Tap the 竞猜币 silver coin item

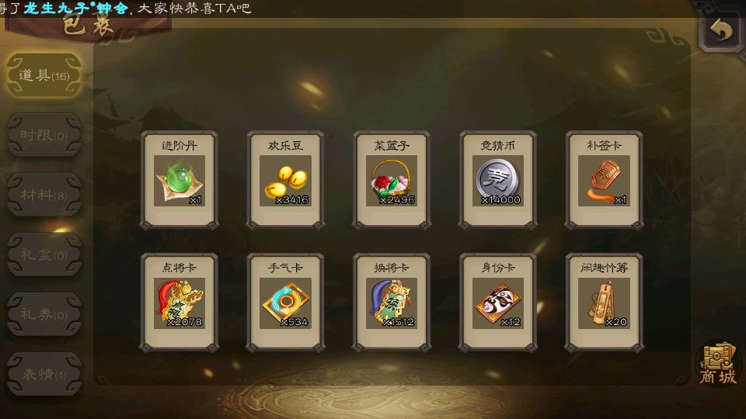(x=498, y=180)
